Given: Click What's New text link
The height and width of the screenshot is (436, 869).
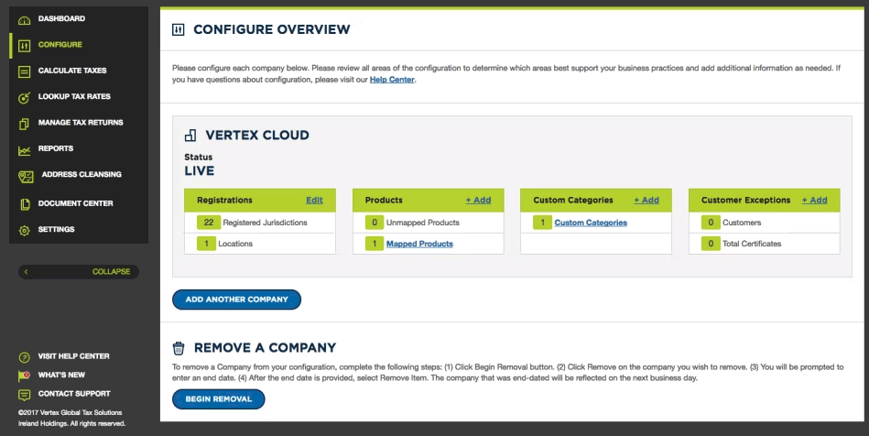Looking at the screenshot, I should point(61,375).
